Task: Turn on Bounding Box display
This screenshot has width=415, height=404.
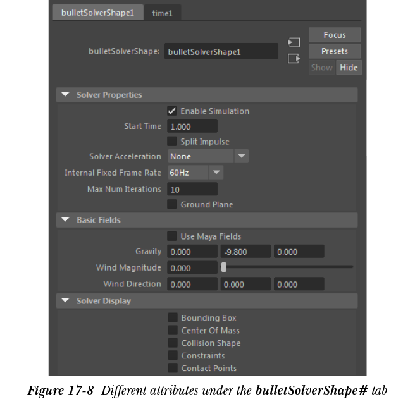Action: pos(172,318)
